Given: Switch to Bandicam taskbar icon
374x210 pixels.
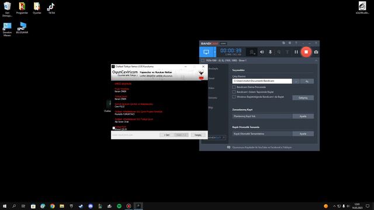Looking at the screenshot, I should [129, 206].
